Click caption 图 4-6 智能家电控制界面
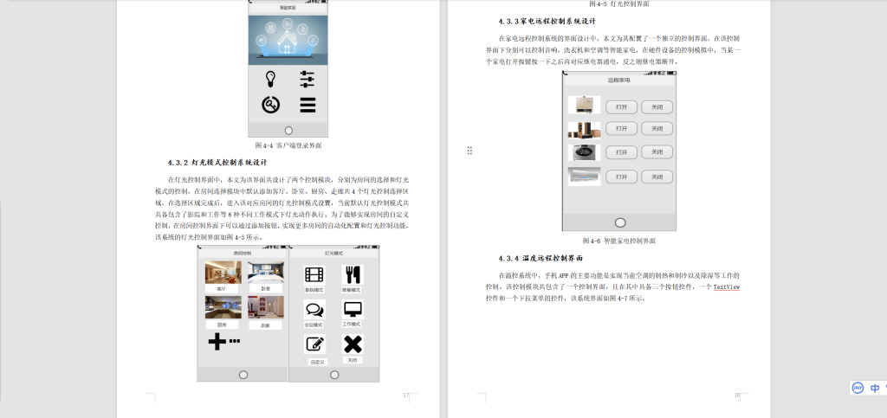 (618, 241)
